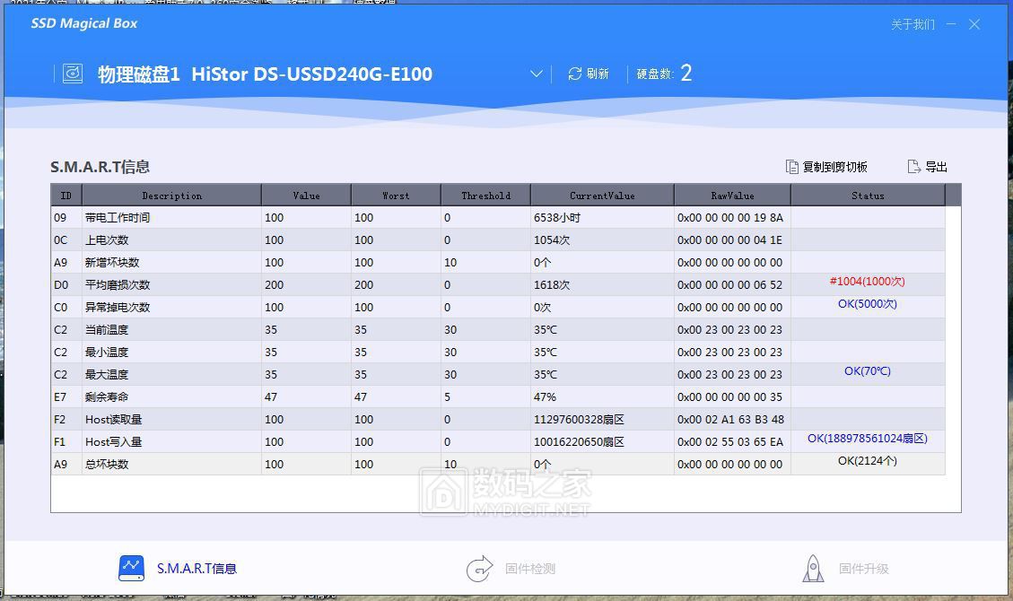
Task: Click raw value 0x00 00 00 00 00 35
Action: pos(730,397)
